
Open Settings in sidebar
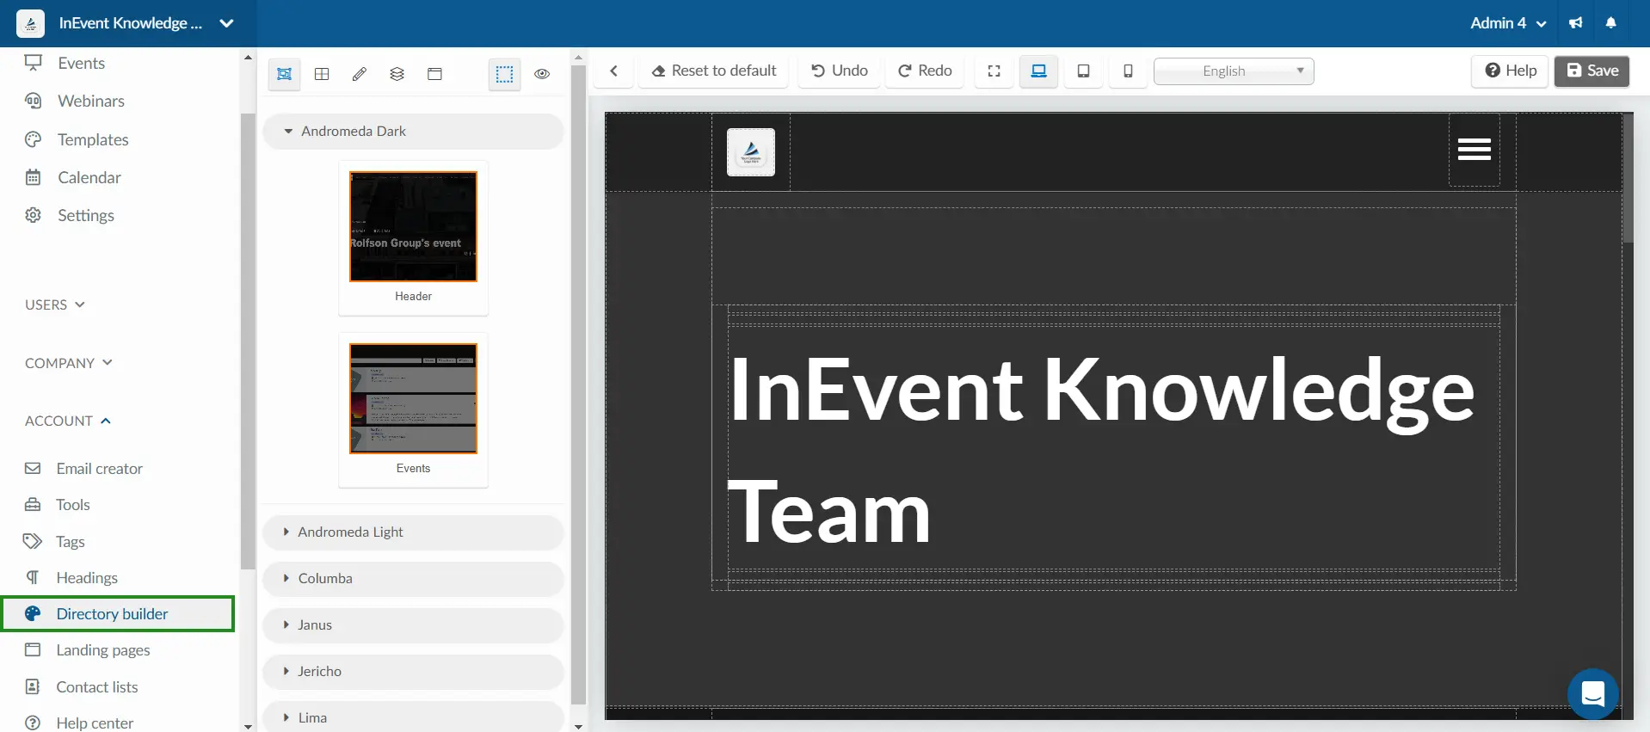coord(86,215)
